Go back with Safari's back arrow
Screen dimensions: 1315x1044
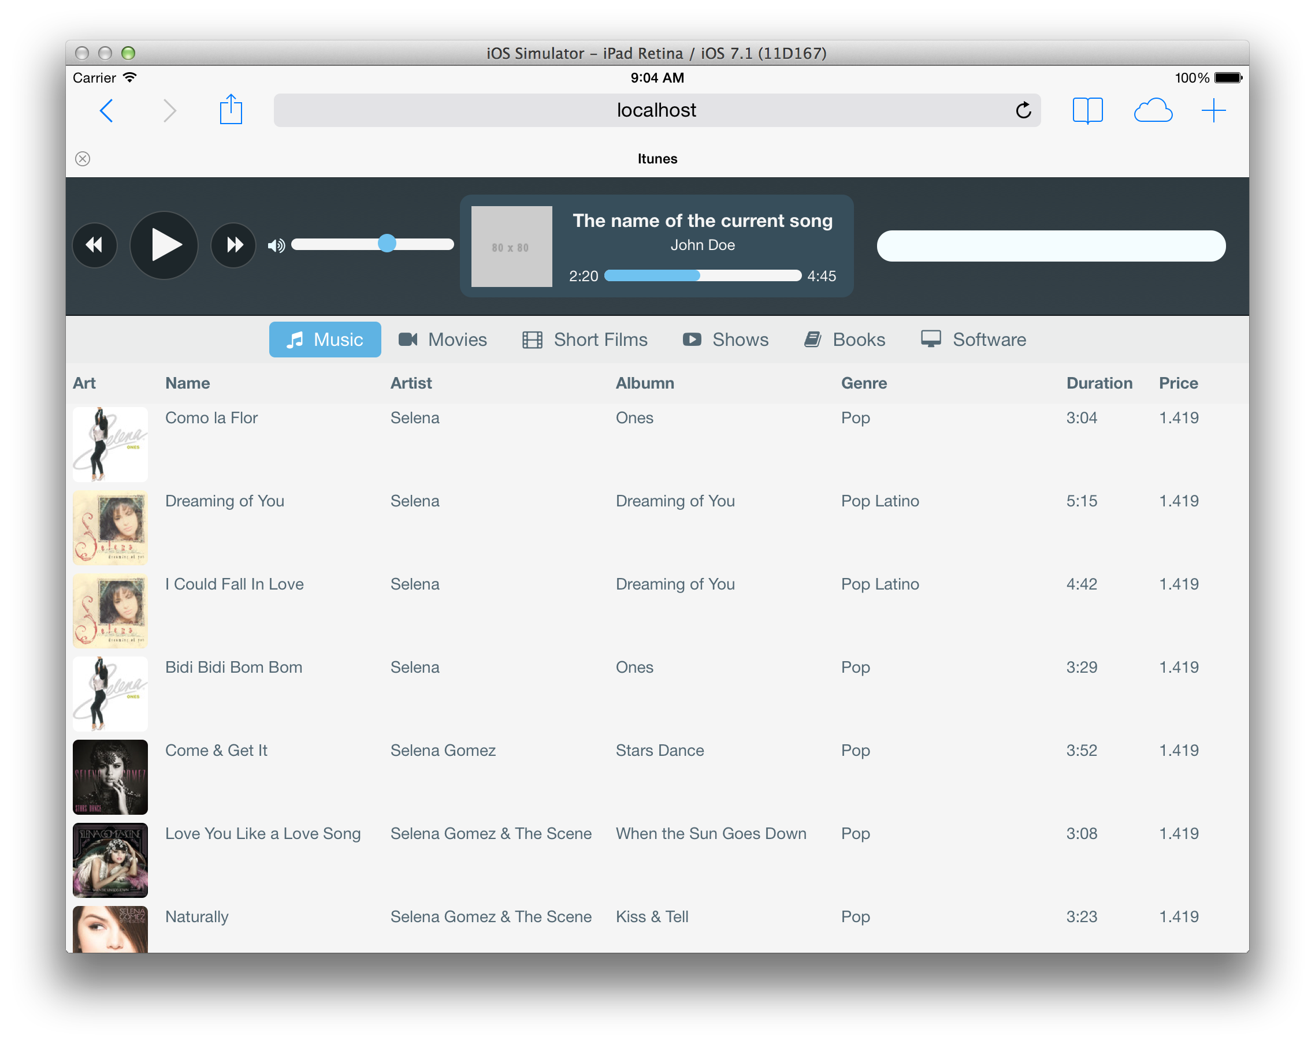coord(107,111)
